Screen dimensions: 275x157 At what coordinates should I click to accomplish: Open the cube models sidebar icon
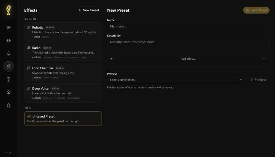tap(8, 93)
